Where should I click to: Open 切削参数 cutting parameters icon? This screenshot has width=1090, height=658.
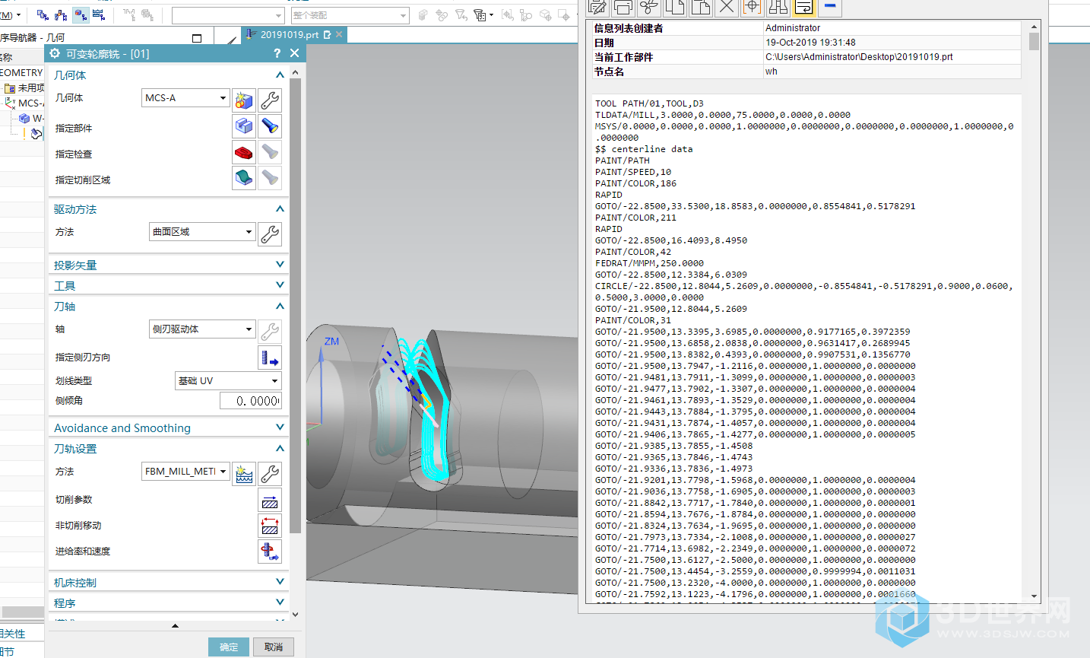coord(270,500)
